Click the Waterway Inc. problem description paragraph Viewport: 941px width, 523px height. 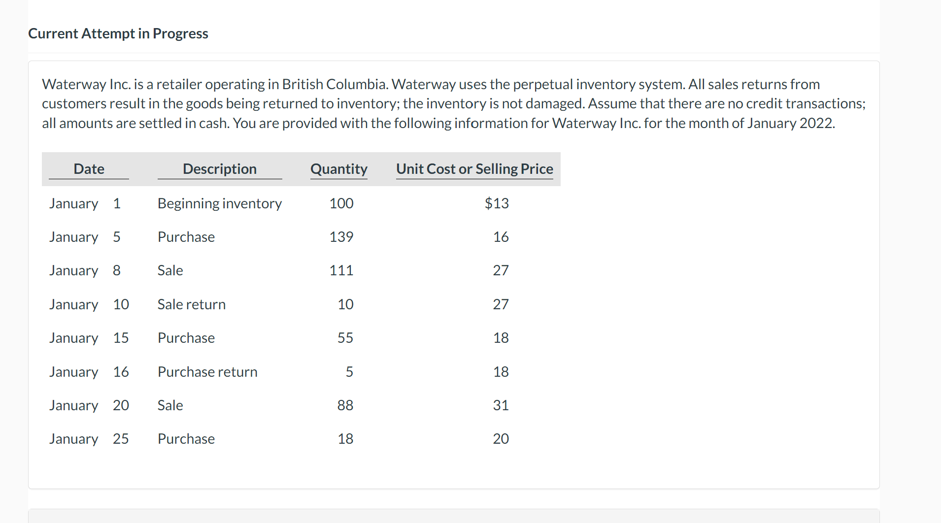pos(453,103)
